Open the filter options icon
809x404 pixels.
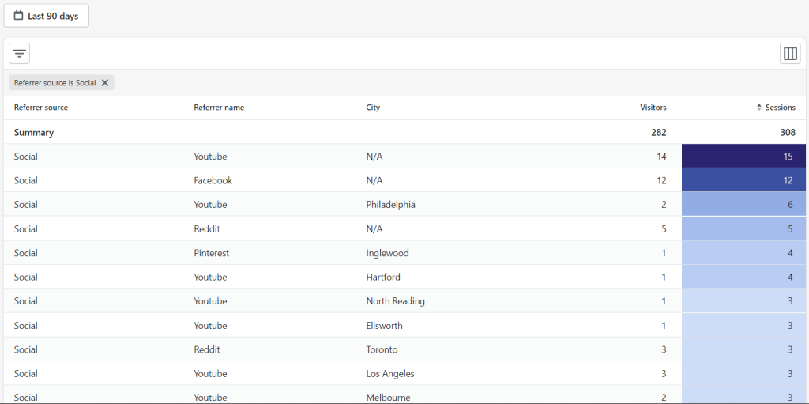point(19,53)
